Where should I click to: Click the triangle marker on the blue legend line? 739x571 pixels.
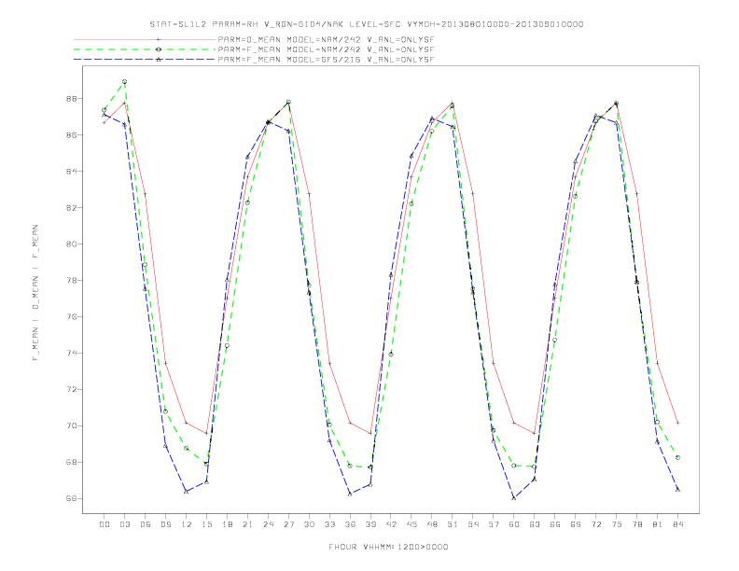(159, 60)
